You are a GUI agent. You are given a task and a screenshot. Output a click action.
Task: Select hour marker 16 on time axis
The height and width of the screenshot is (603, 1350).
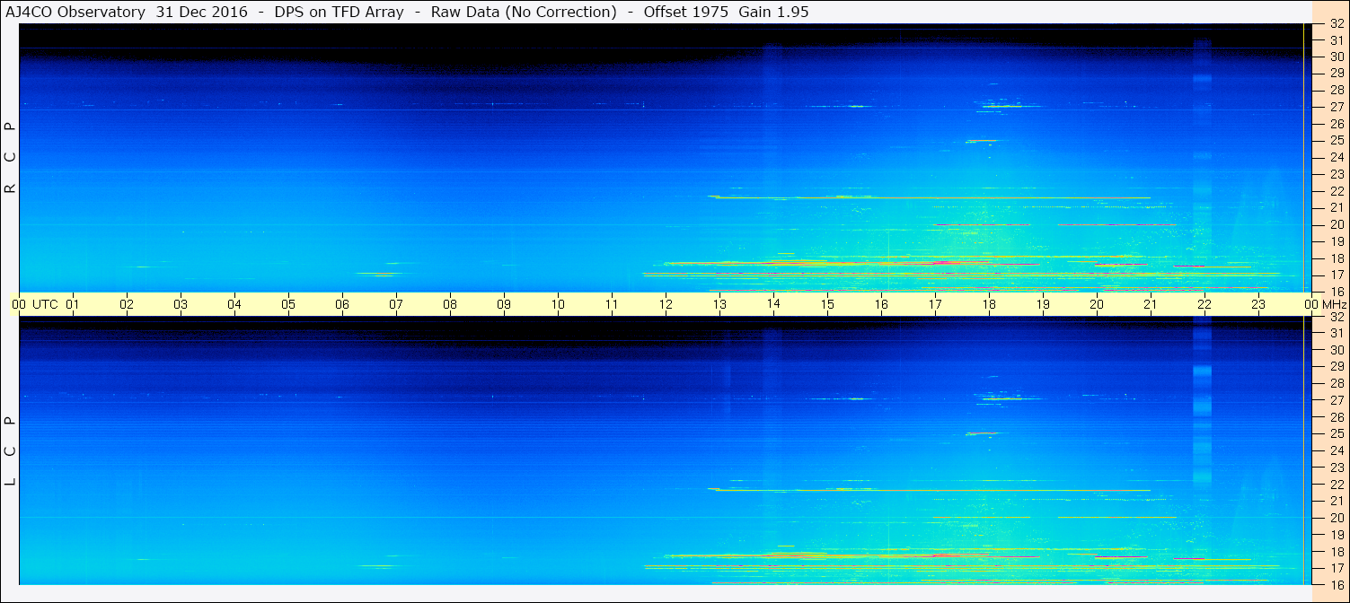click(881, 305)
